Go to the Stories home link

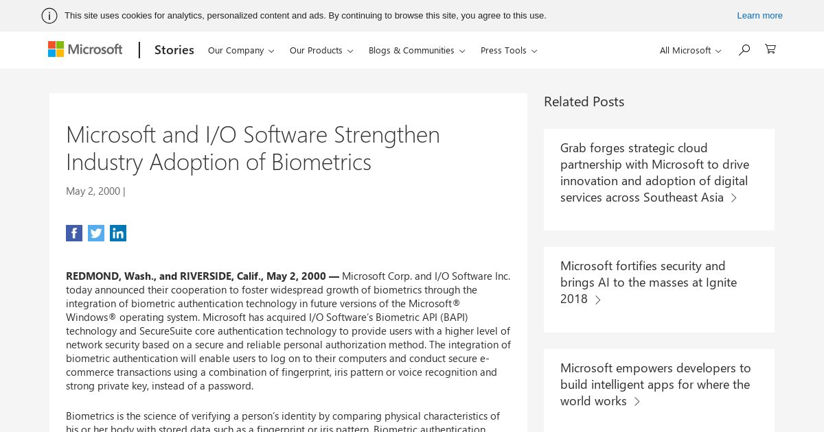pyautogui.click(x=174, y=49)
